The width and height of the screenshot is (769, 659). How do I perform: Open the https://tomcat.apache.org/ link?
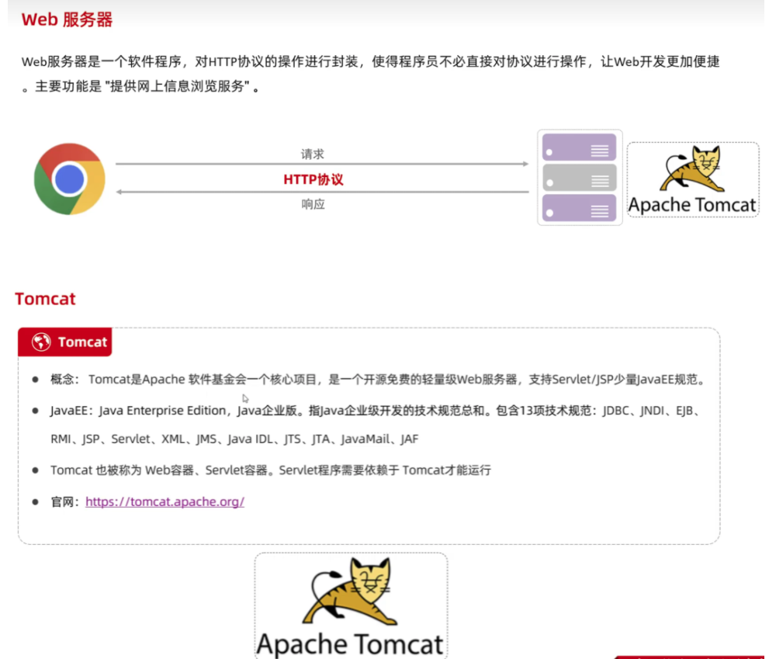[165, 501]
